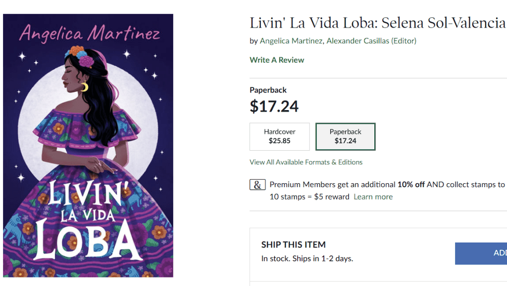Viewport: 507px width, 286px height.
Task: Open the Write A Review page
Action: (277, 60)
